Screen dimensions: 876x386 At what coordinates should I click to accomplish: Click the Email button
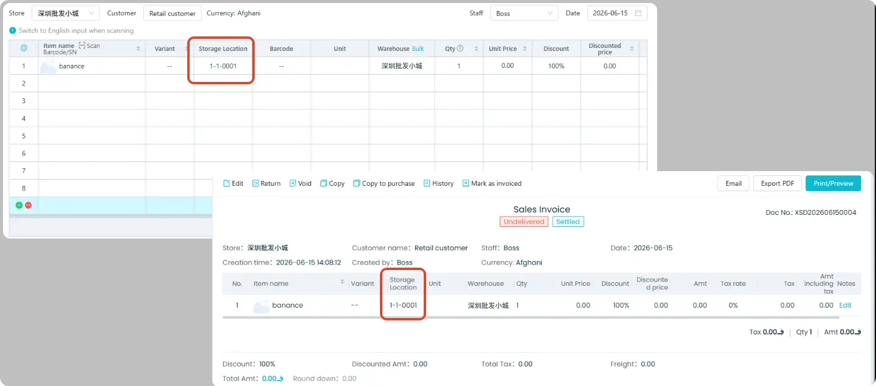tap(733, 183)
